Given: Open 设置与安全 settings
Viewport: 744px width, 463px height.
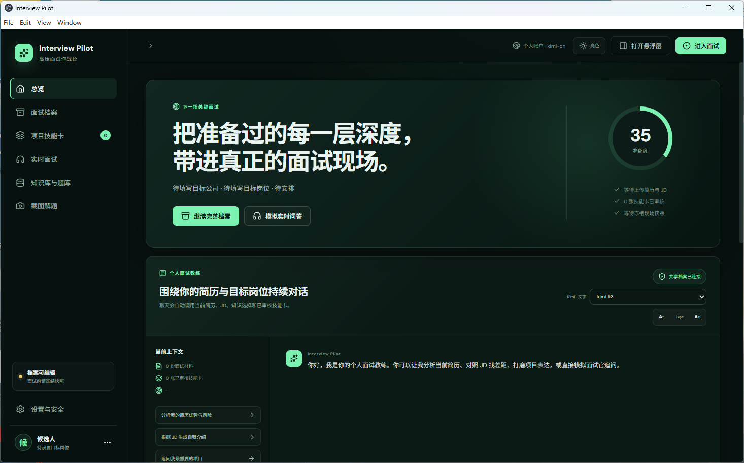Looking at the screenshot, I should tap(63, 409).
